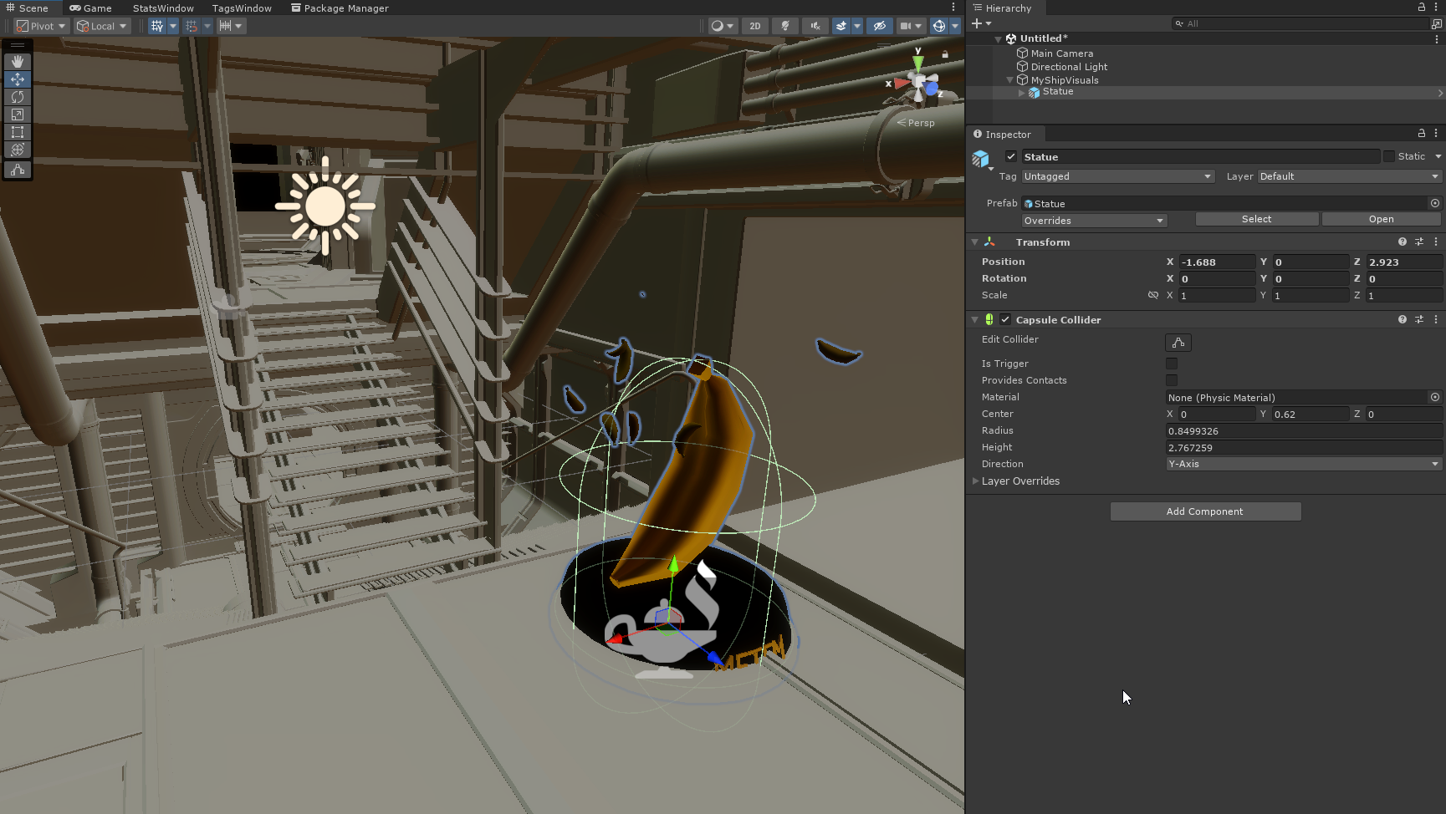Select the Scale tool

(18, 114)
